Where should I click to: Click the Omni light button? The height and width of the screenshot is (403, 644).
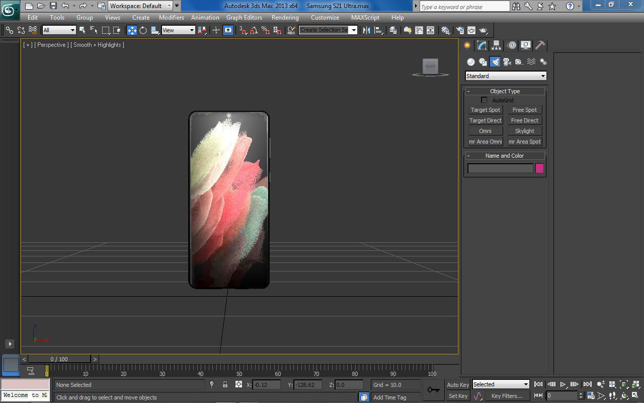point(486,131)
